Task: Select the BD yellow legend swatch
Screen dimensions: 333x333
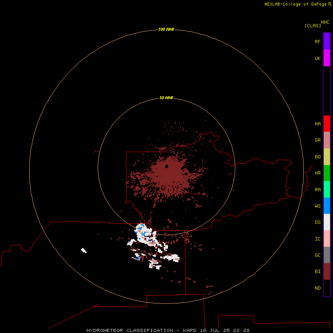Action: (x=327, y=157)
